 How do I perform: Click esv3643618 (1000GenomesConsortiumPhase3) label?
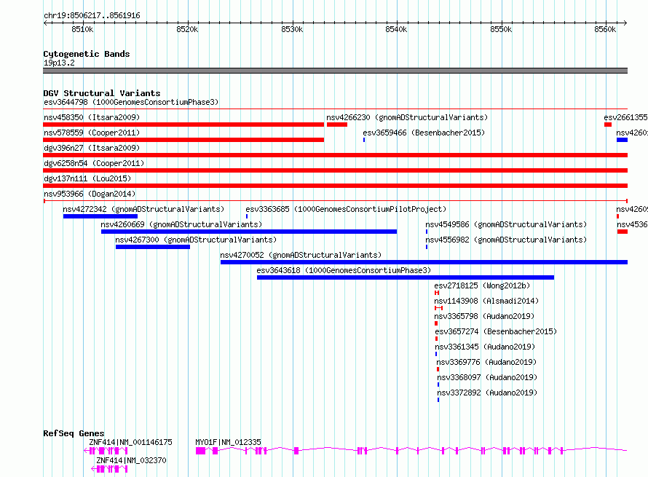click(x=344, y=270)
